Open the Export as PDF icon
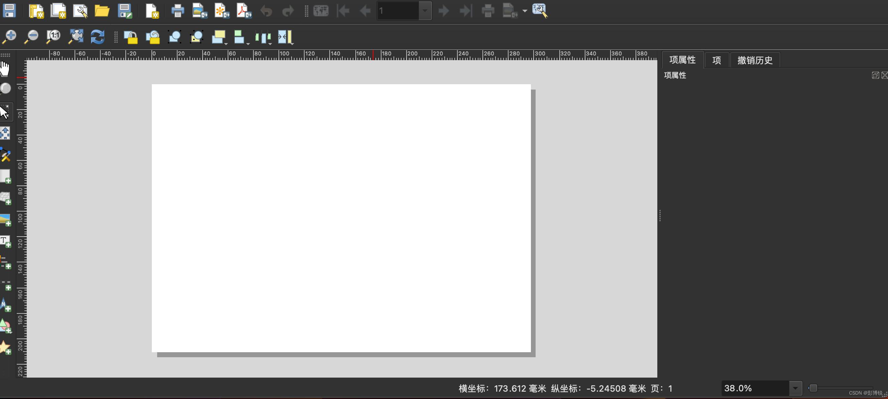The height and width of the screenshot is (399, 888). point(244,10)
